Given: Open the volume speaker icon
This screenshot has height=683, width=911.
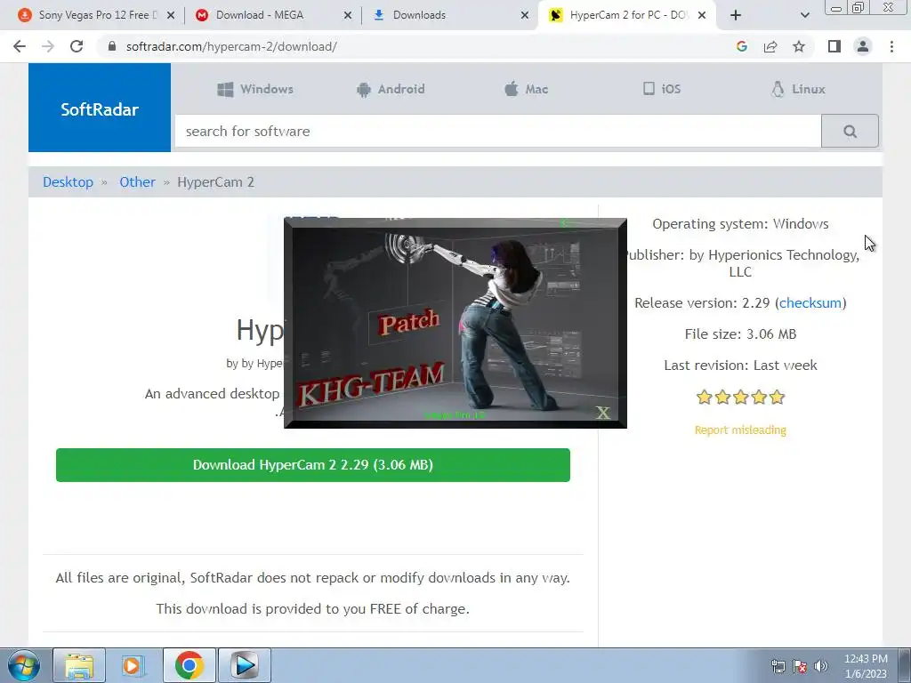Looking at the screenshot, I should coord(820,666).
